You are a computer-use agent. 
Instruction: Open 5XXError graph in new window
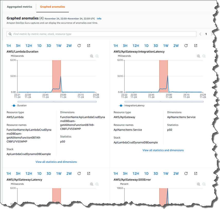point(196,173)
